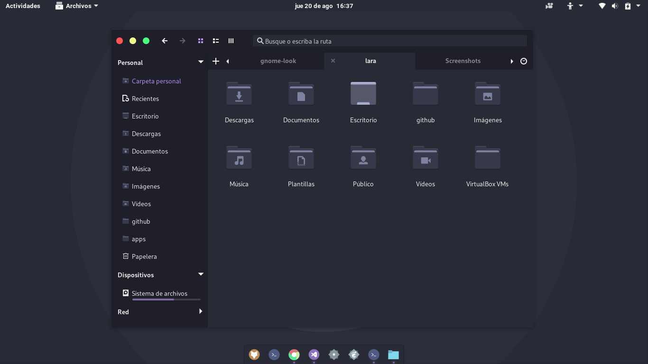Click the volume icon in the top bar
648x364 pixels.
(615, 6)
